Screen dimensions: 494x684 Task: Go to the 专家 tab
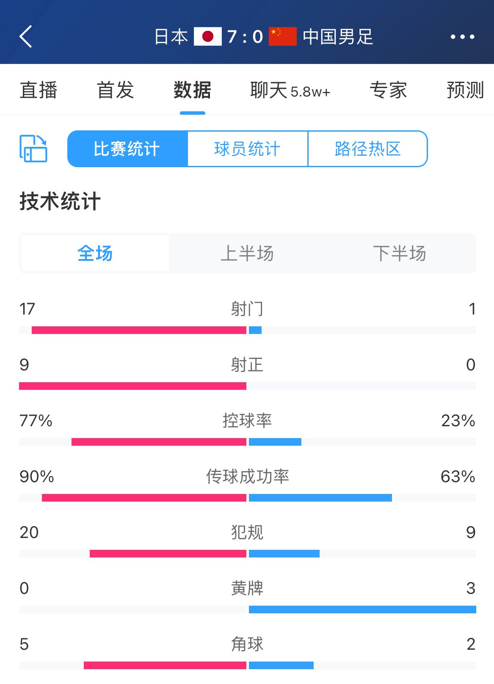(x=388, y=90)
